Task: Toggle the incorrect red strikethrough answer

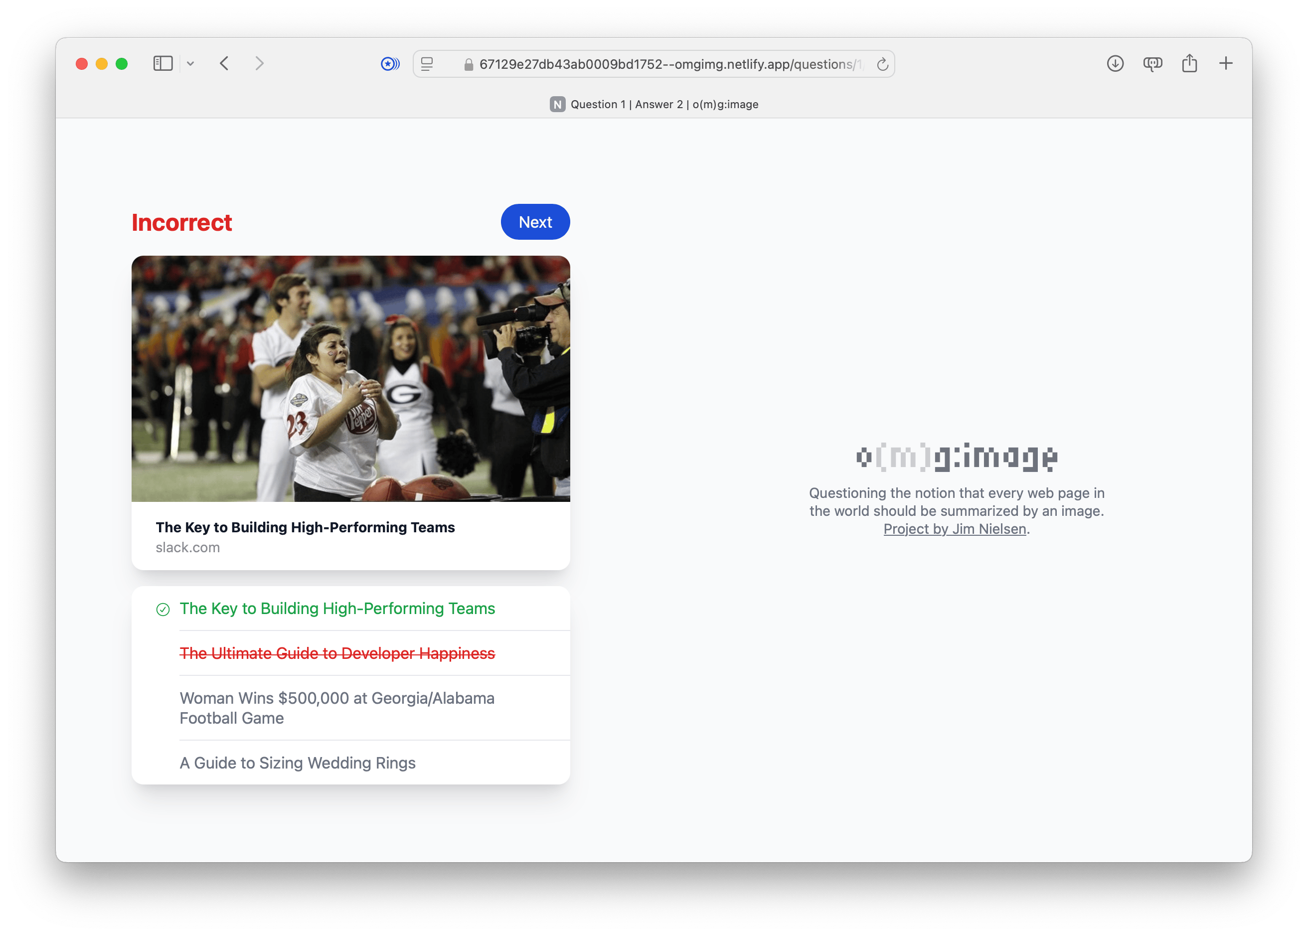Action: tap(336, 652)
